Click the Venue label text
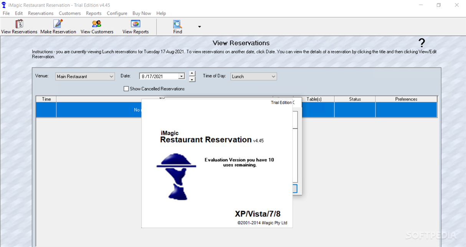The height and width of the screenshot is (247, 466). tap(42, 76)
